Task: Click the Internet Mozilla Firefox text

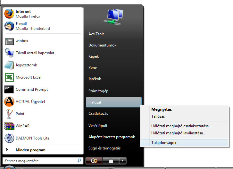Action: (28, 14)
